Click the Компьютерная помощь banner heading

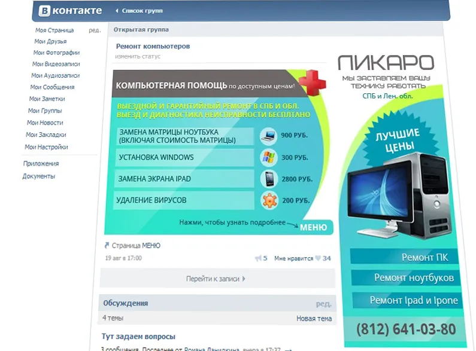coord(171,86)
